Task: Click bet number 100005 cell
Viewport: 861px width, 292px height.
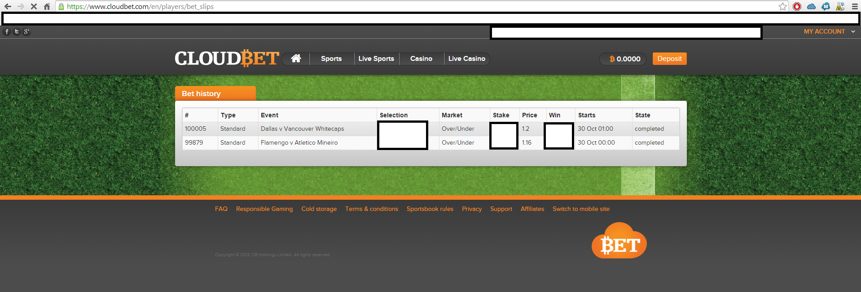Action: 195,129
